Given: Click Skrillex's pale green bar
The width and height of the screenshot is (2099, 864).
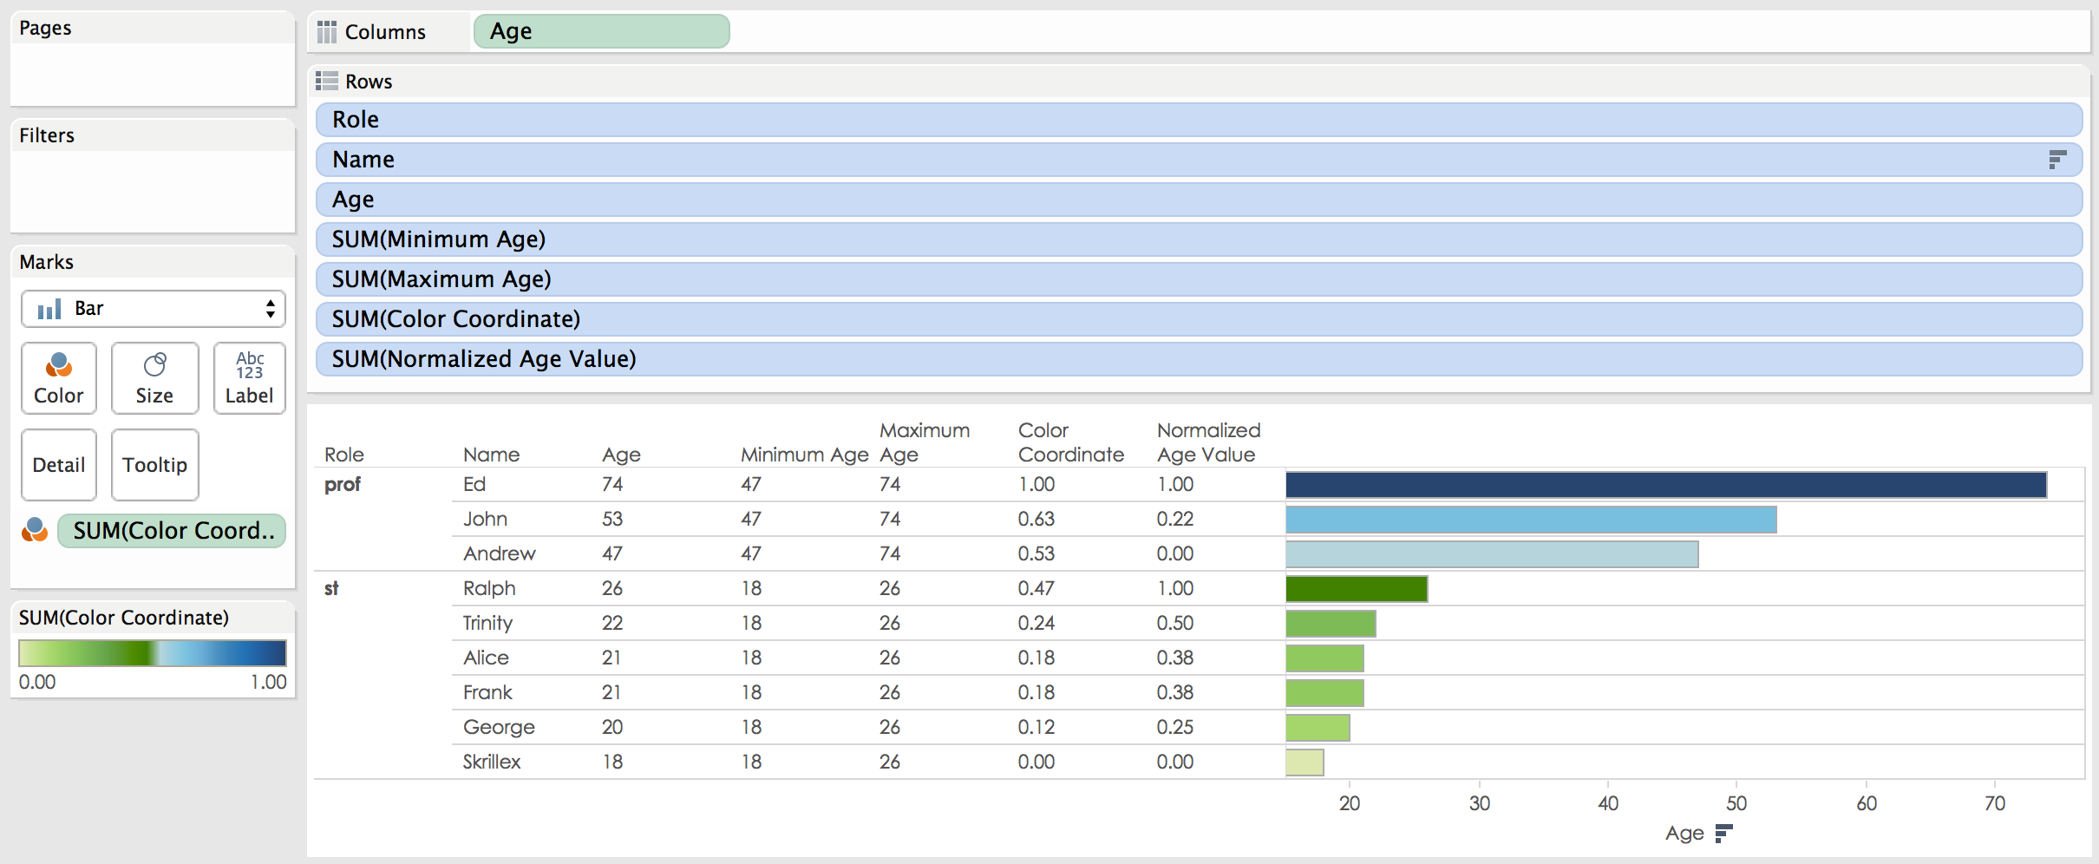Looking at the screenshot, I should (x=1305, y=763).
